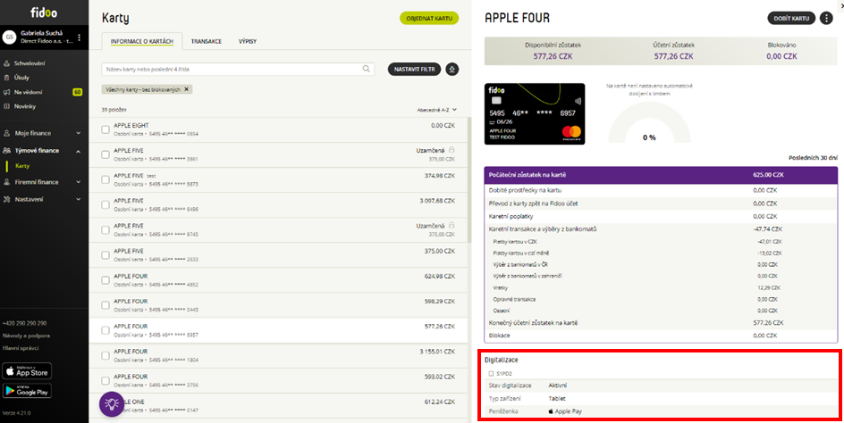
Task: Select checkbox for APPLE FIVE test 5873
Action: (x=105, y=179)
